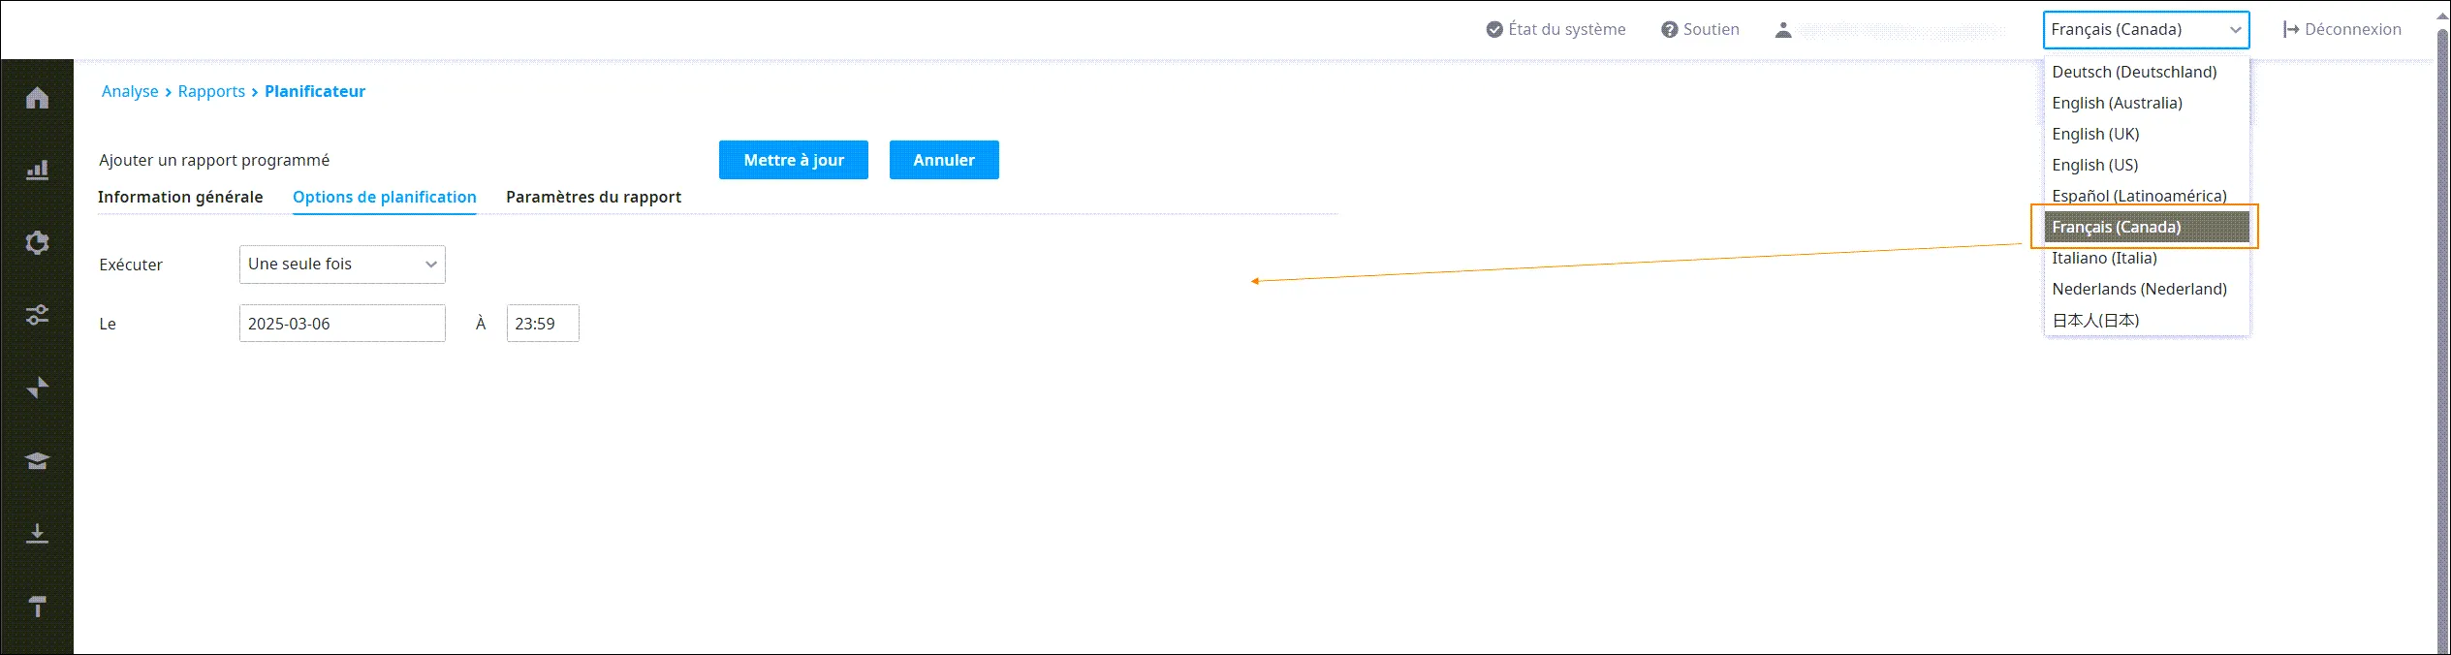Click the Déconnexion link
This screenshot has width=2451, height=655.
[x=2353, y=30]
